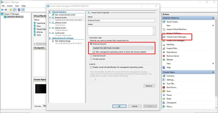Choose the Private network radio button
The height and width of the screenshot is (113, 218).
tap(91, 59)
